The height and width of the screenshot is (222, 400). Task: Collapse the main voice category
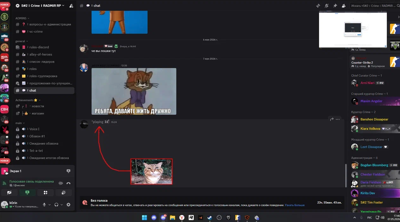(x=20, y=123)
